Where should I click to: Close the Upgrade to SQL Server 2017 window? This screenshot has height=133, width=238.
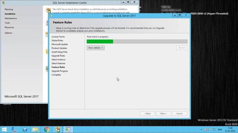coord(186,15)
